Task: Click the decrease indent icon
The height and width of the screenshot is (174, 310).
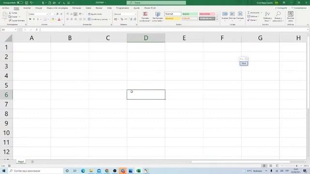Action: [x=80, y=19]
